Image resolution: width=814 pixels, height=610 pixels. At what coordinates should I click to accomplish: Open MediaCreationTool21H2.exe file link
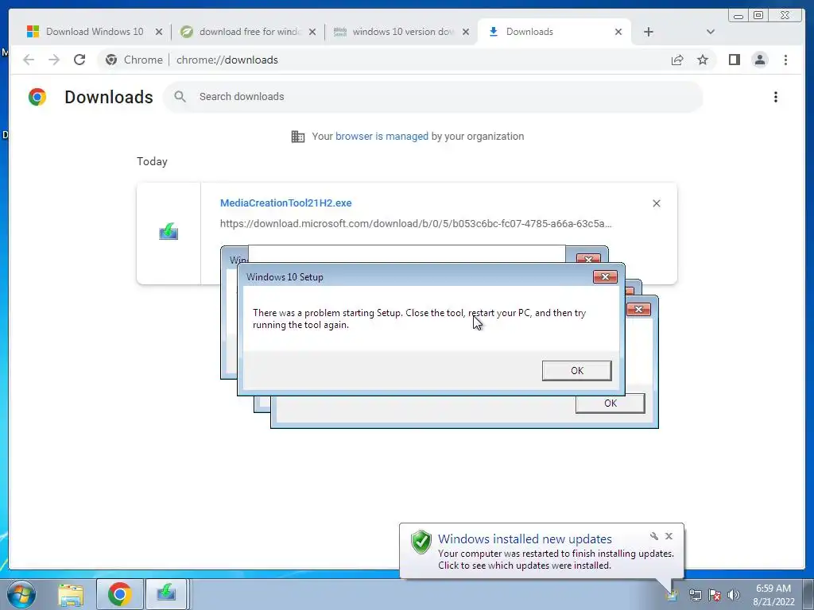(x=285, y=203)
